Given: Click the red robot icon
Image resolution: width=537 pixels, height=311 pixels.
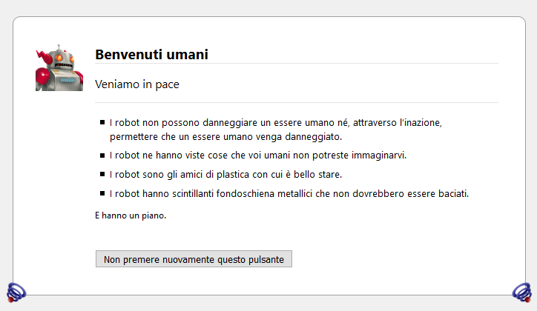Looking at the screenshot, I should (x=59, y=68).
